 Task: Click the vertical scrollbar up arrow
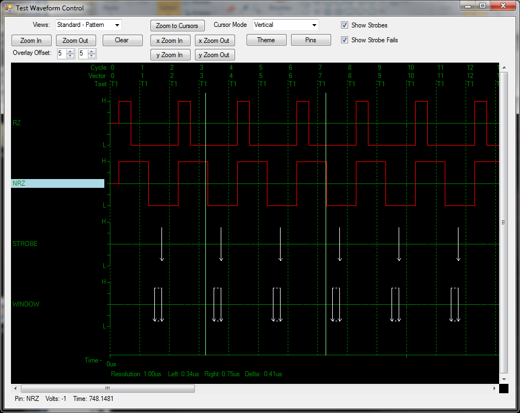coord(504,68)
